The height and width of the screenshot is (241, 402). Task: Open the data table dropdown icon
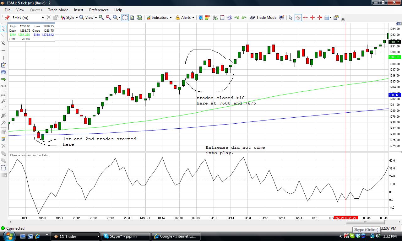328,18
